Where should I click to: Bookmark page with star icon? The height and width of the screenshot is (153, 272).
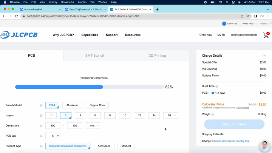[248, 16]
